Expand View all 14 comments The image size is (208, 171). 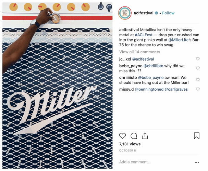(139, 52)
